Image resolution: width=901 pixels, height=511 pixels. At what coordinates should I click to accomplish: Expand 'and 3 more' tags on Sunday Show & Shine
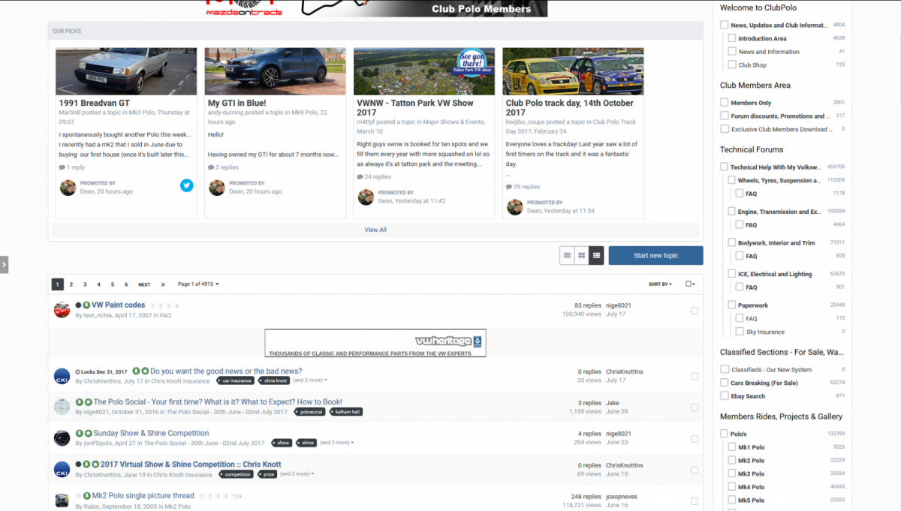[336, 443]
